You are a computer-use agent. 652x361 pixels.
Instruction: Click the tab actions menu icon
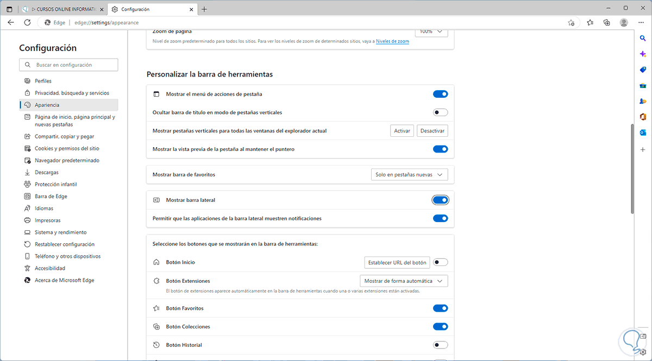(9, 9)
